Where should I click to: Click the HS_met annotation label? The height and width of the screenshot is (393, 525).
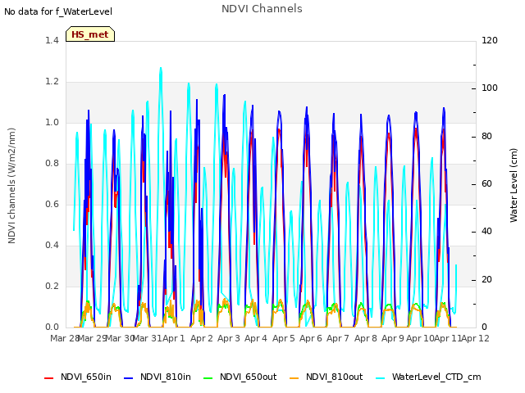(x=90, y=34)
